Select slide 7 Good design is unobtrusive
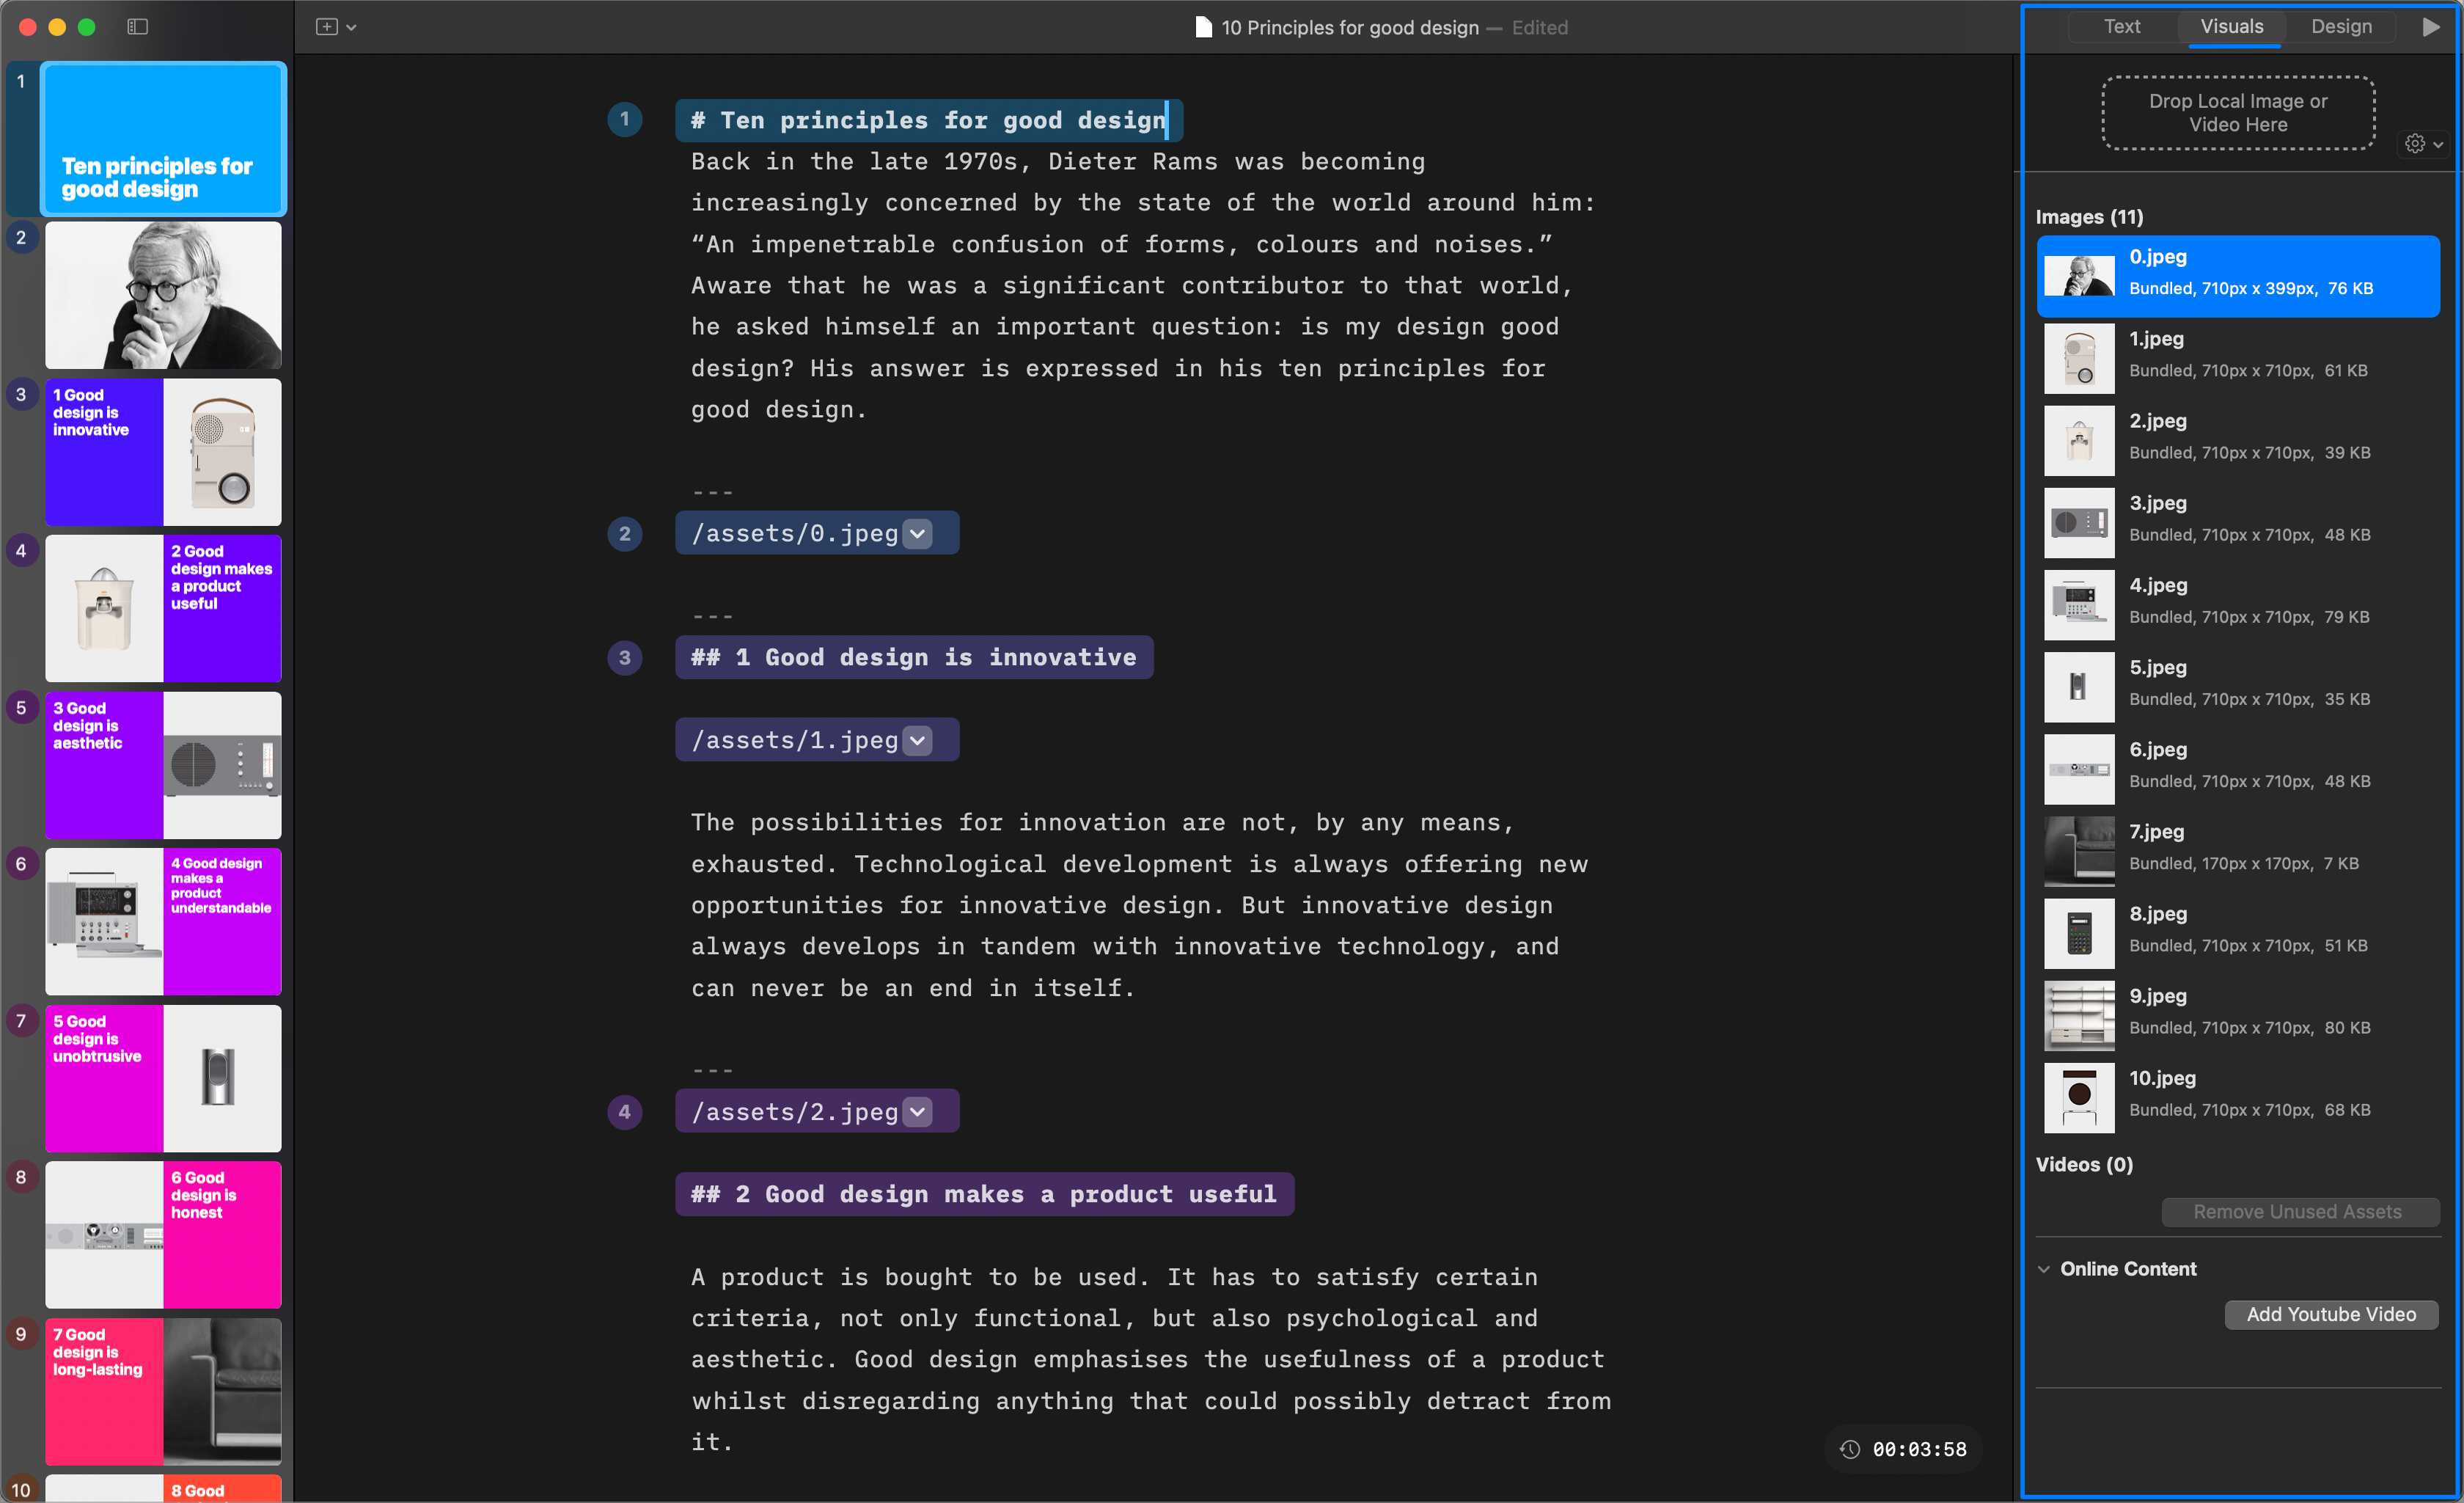This screenshot has width=2464, height=1503. click(x=163, y=1078)
